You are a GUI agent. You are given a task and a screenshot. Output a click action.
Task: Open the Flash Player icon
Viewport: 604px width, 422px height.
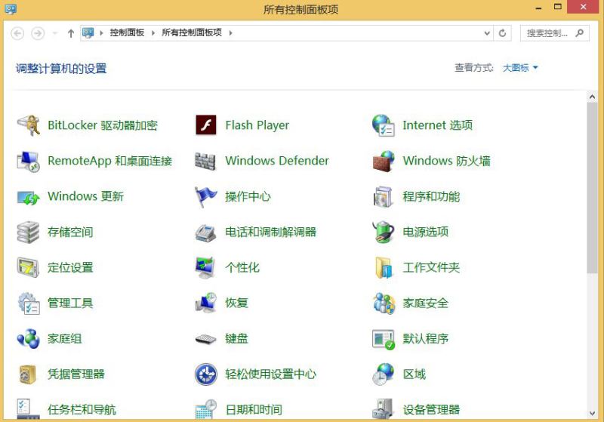pos(205,125)
